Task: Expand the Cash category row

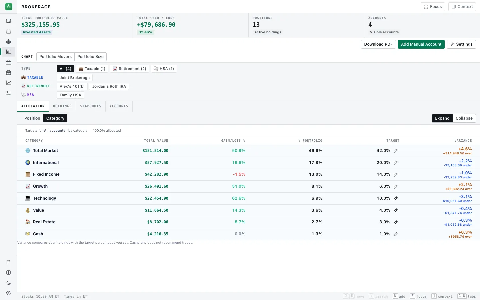Action: coord(248,234)
